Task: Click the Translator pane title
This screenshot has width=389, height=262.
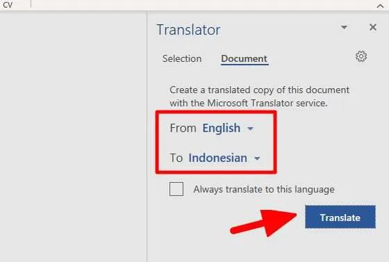Action: pos(188,30)
